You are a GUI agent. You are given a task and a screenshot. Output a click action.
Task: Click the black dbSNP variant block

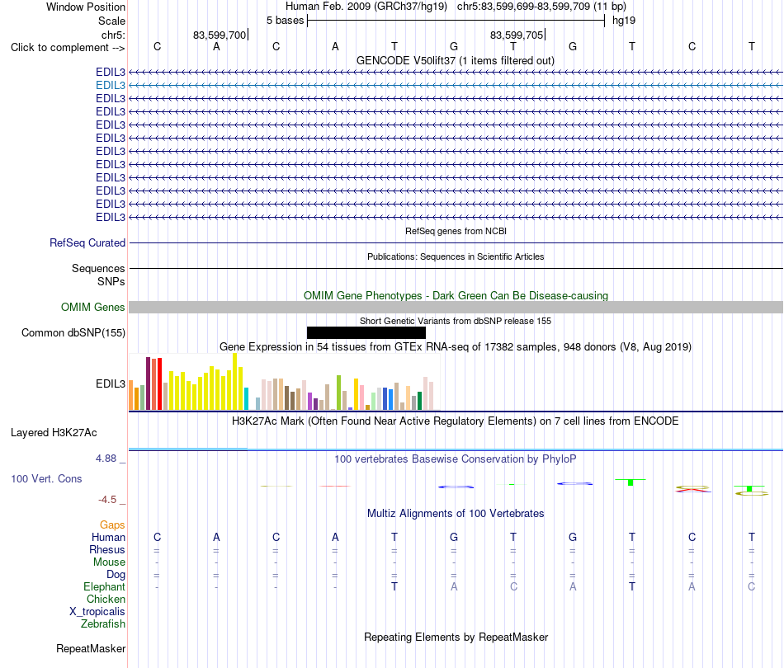366,332
